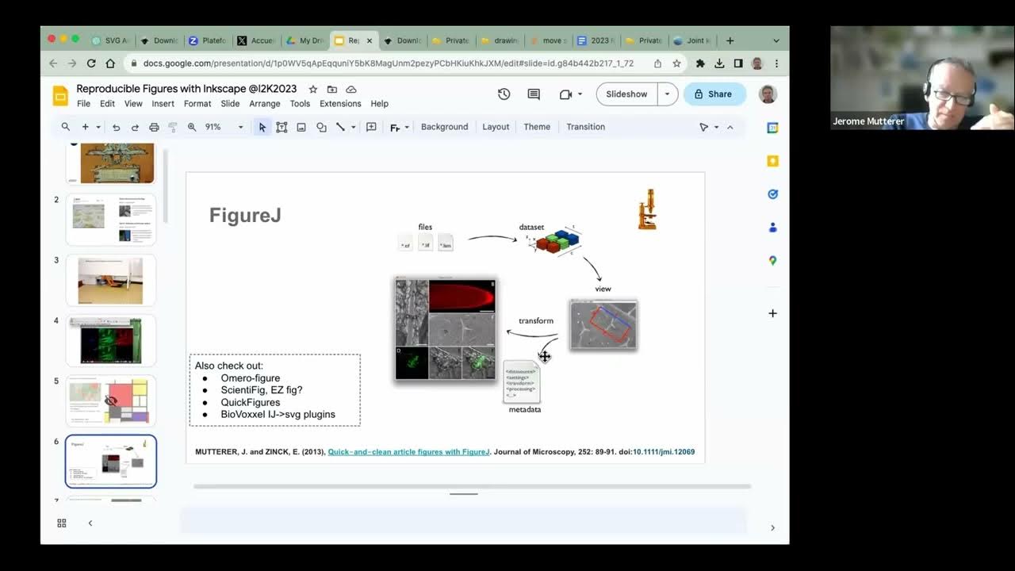Open the Background settings
The height and width of the screenshot is (571, 1015).
click(444, 127)
